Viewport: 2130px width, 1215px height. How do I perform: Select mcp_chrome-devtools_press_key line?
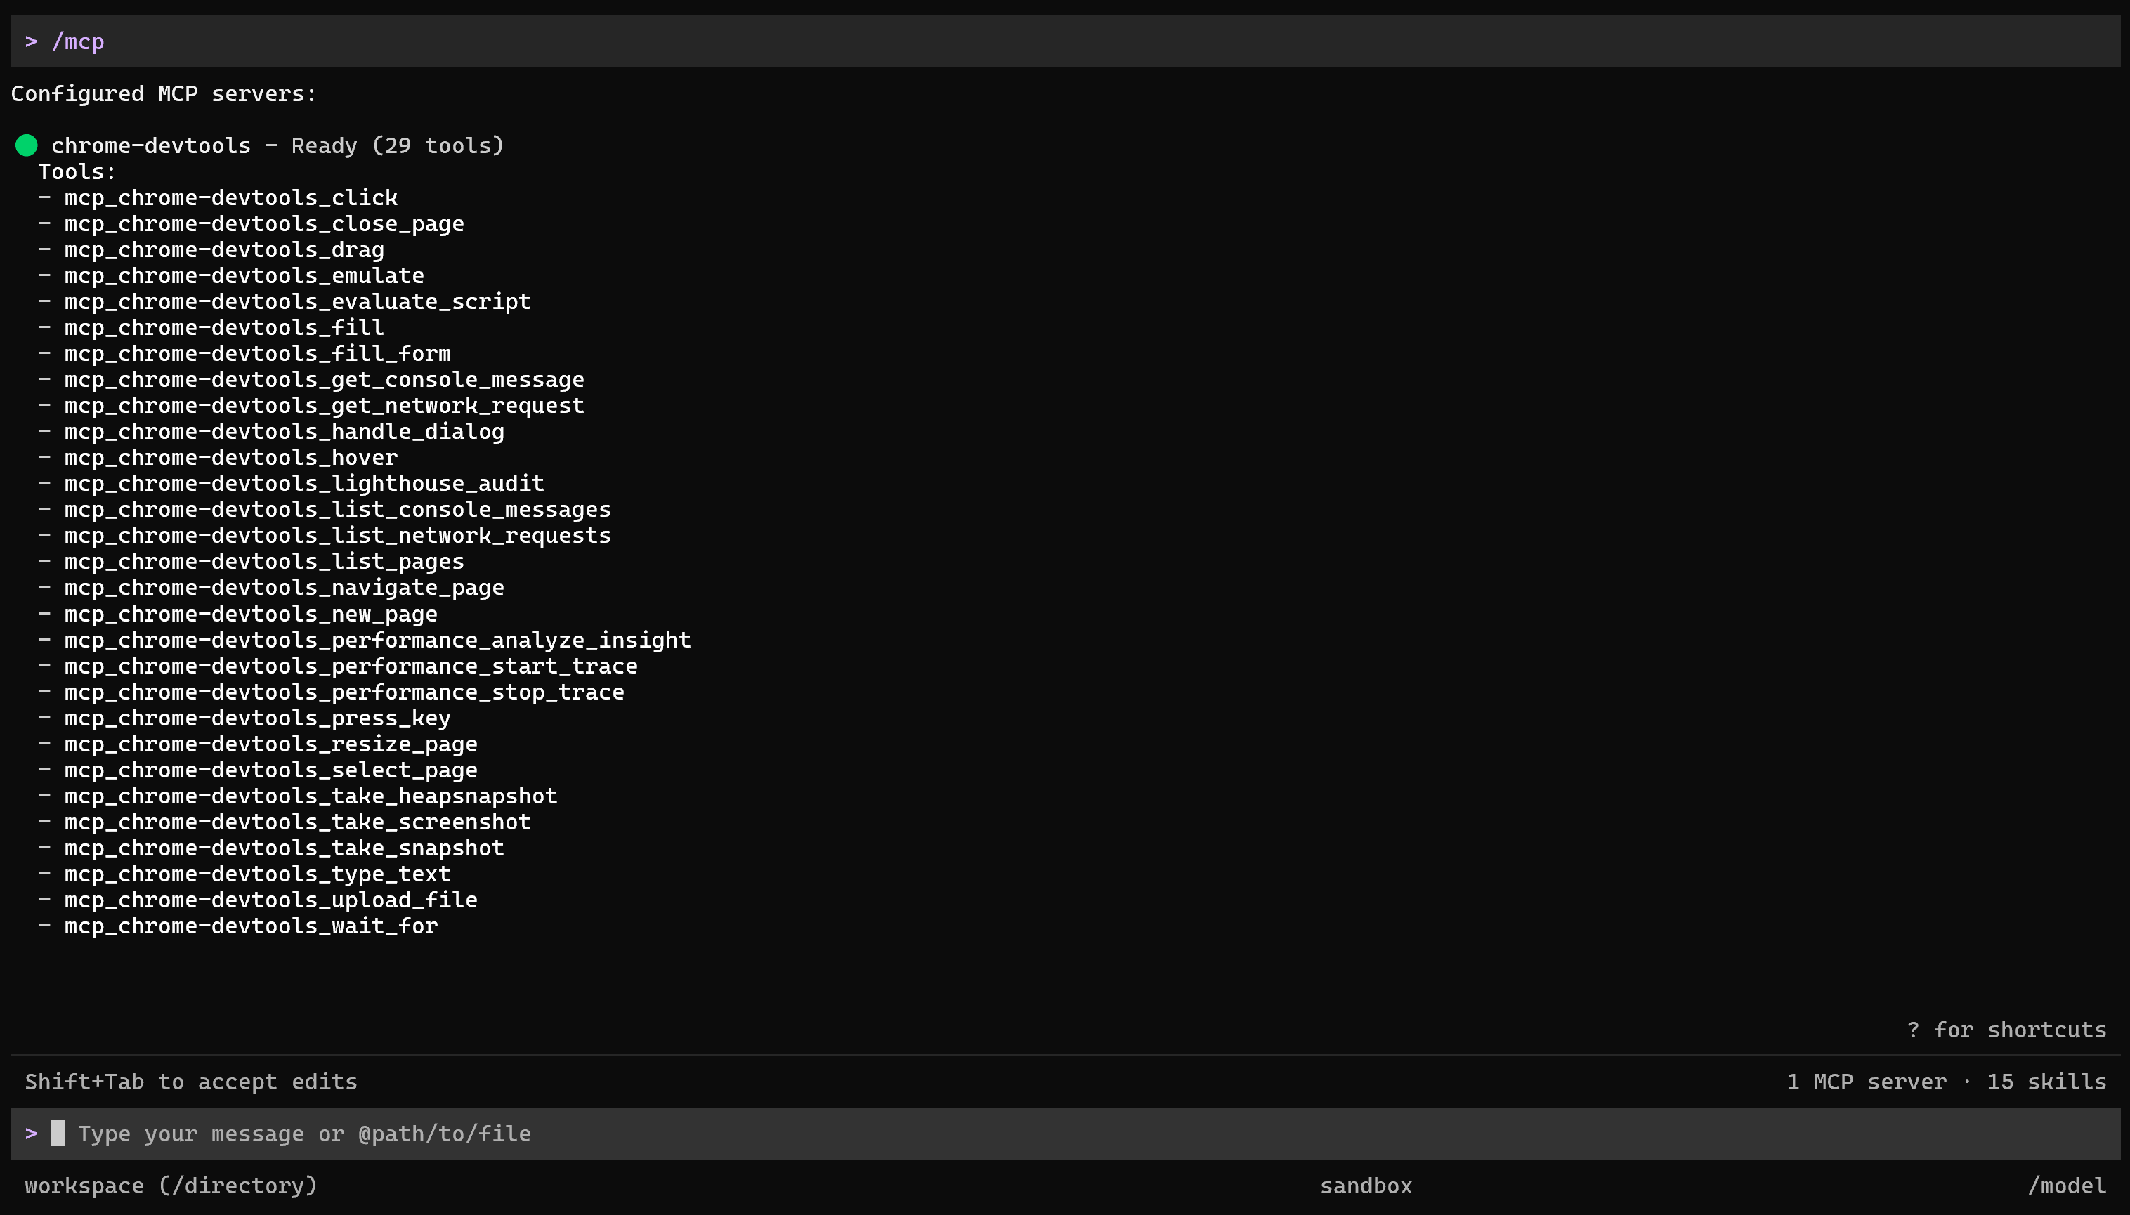coord(258,718)
